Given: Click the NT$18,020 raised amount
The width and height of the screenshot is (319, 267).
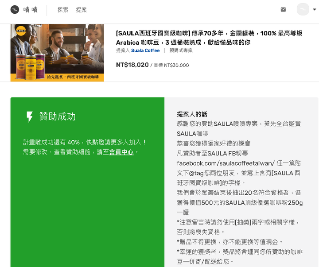Looking at the screenshot, I should point(132,65).
